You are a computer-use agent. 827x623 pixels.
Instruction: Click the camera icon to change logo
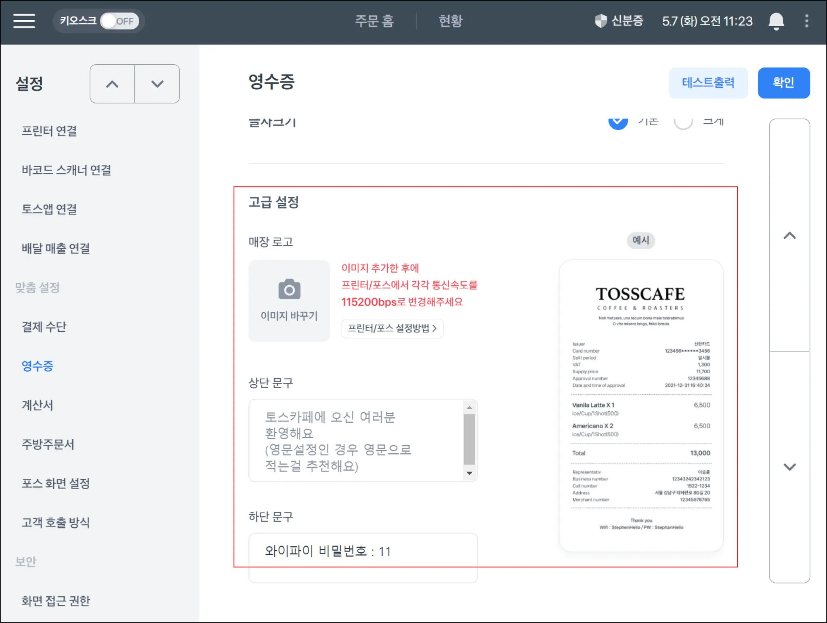[x=289, y=289]
